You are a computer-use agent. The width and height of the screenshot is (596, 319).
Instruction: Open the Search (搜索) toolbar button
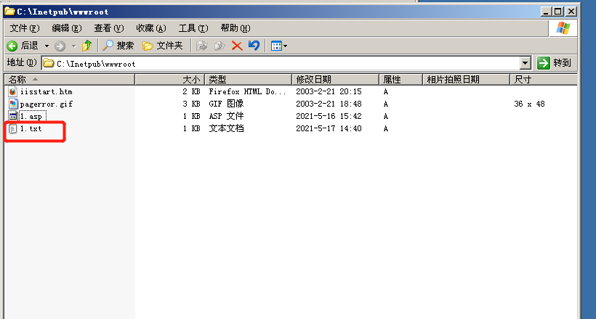click(118, 46)
